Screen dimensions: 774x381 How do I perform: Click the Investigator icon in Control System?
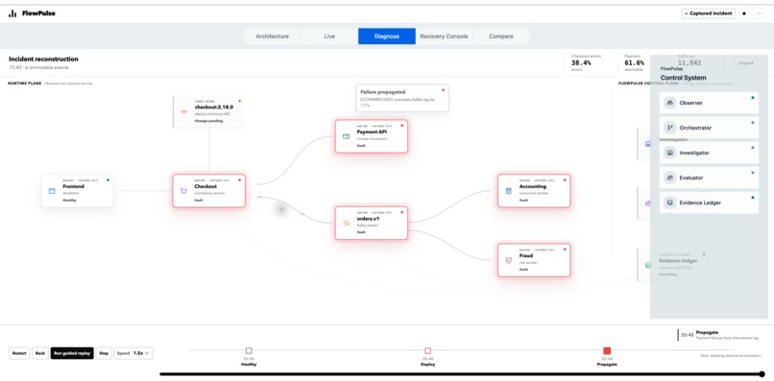tap(670, 153)
